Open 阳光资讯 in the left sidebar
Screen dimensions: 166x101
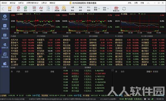5,55
